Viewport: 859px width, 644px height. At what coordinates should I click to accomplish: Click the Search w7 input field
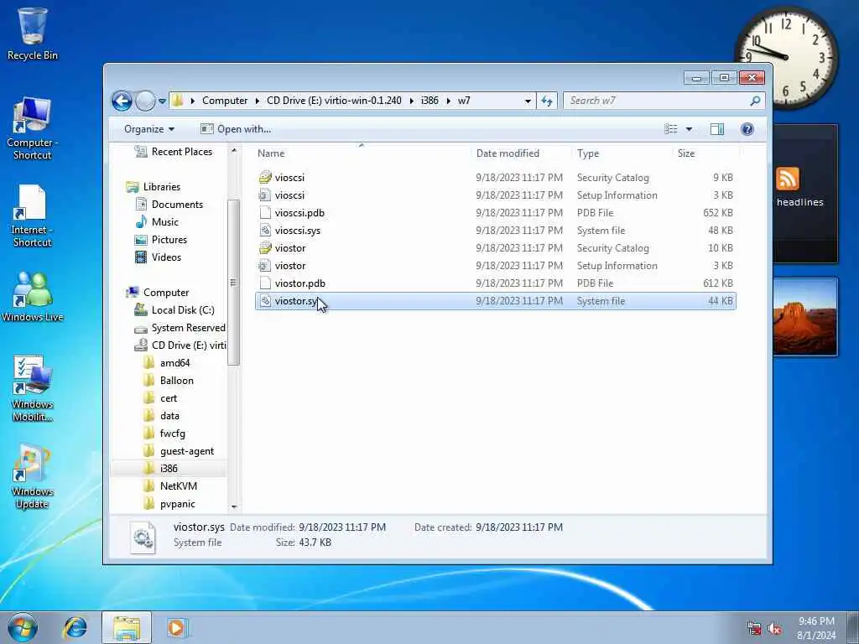pos(658,101)
